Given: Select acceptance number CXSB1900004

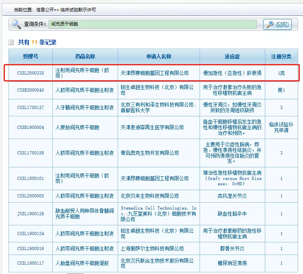Looking at the screenshot, I should tap(30, 127).
